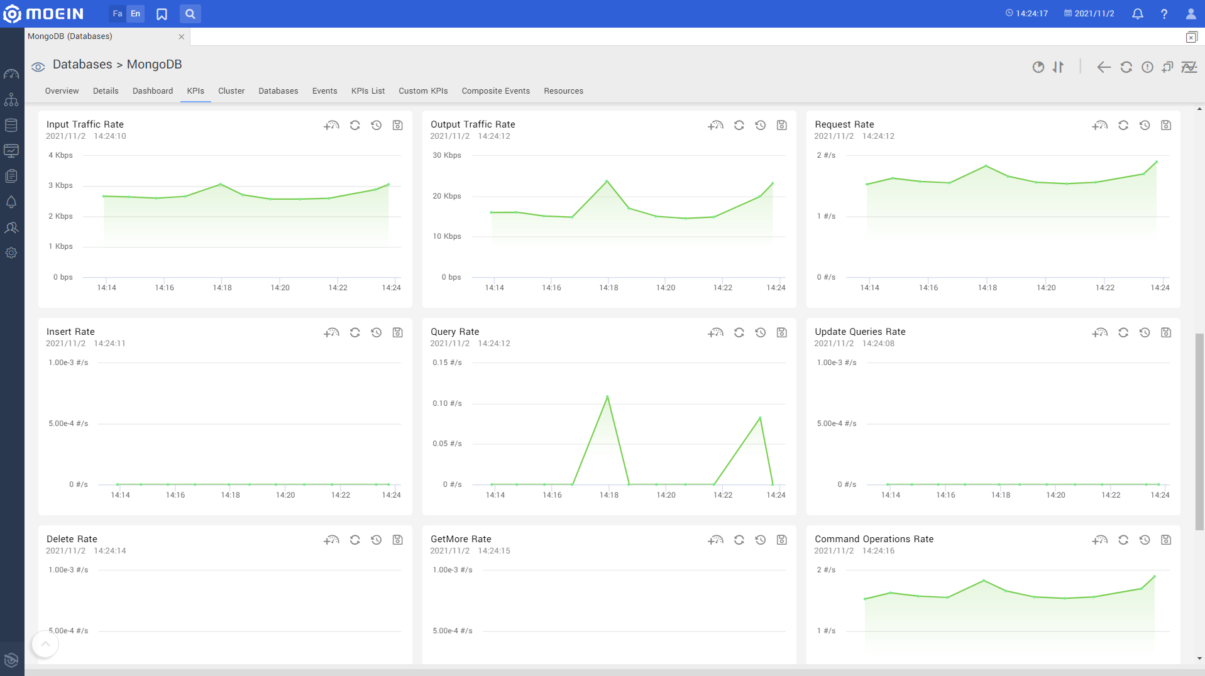The width and height of the screenshot is (1205, 676).
Task: Switch to the Cluster tab
Action: [231, 91]
